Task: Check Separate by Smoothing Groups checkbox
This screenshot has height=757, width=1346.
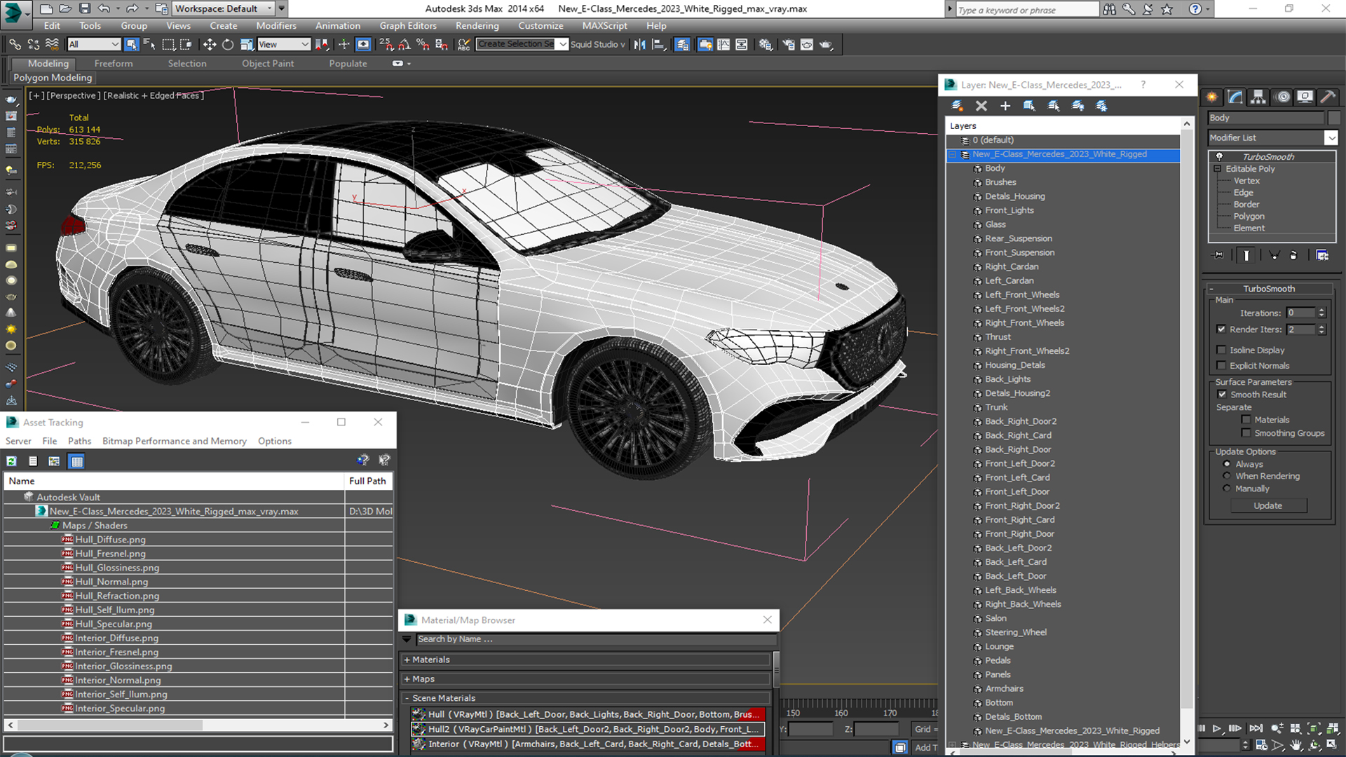Action: (x=1246, y=433)
